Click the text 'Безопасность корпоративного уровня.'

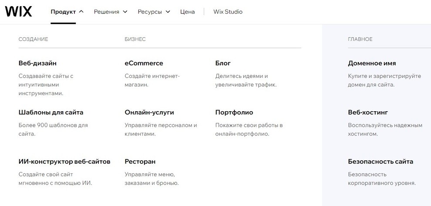(381, 179)
